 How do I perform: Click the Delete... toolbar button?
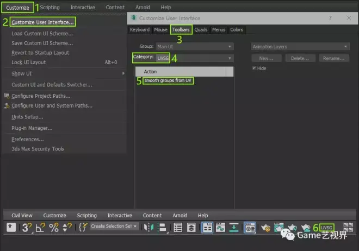[x=300, y=58]
